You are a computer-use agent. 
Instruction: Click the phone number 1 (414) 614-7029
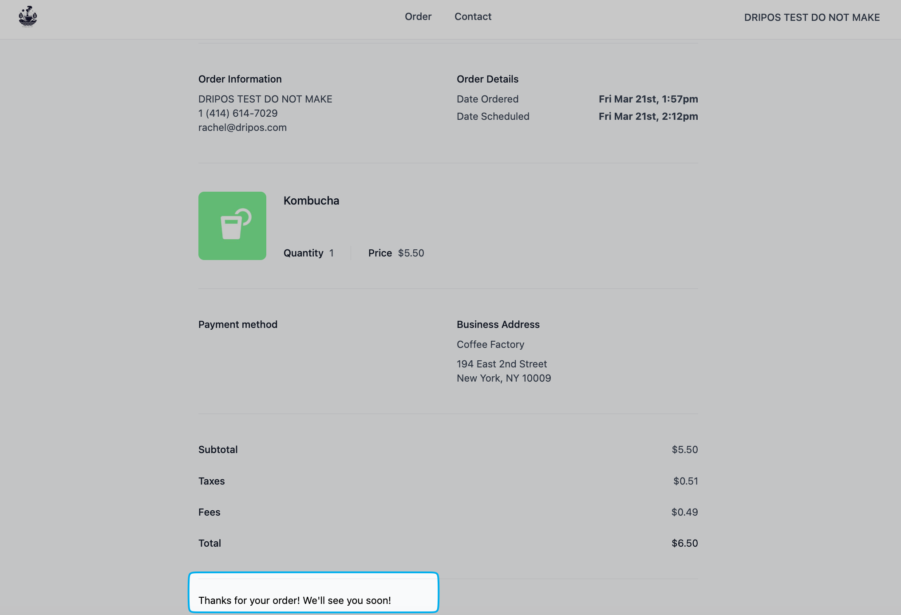pos(238,114)
